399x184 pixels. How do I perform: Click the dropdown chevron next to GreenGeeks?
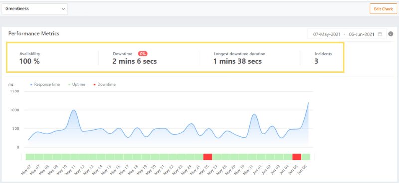[63, 9]
